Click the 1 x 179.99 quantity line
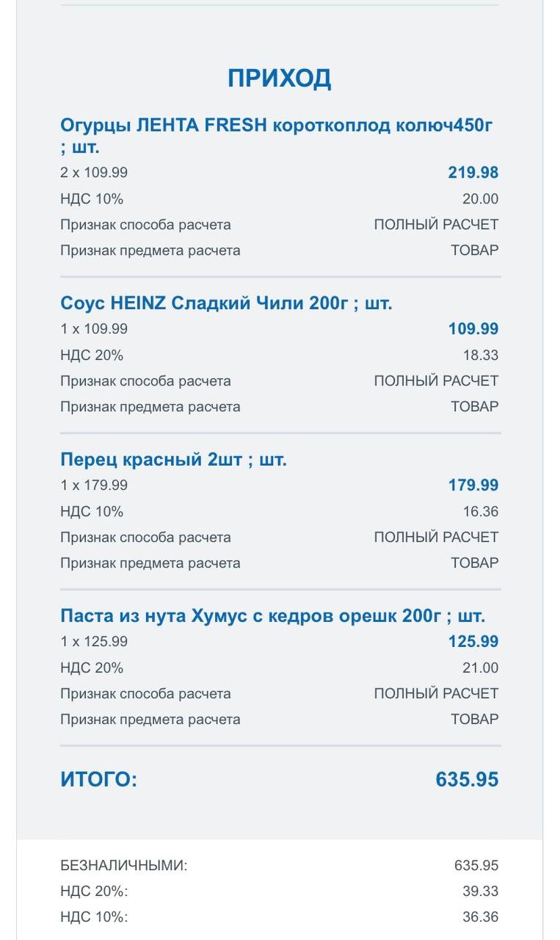The width and height of the screenshot is (560, 940). (x=94, y=485)
